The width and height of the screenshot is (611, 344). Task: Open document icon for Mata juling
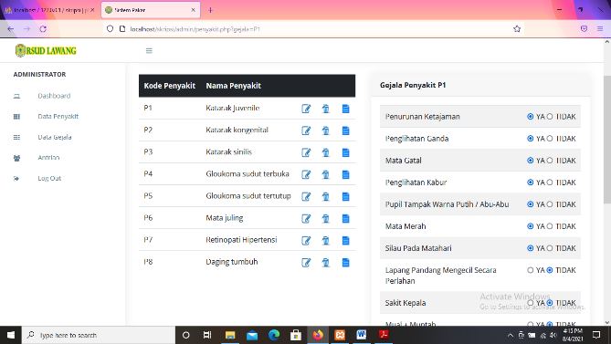(345, 219)
